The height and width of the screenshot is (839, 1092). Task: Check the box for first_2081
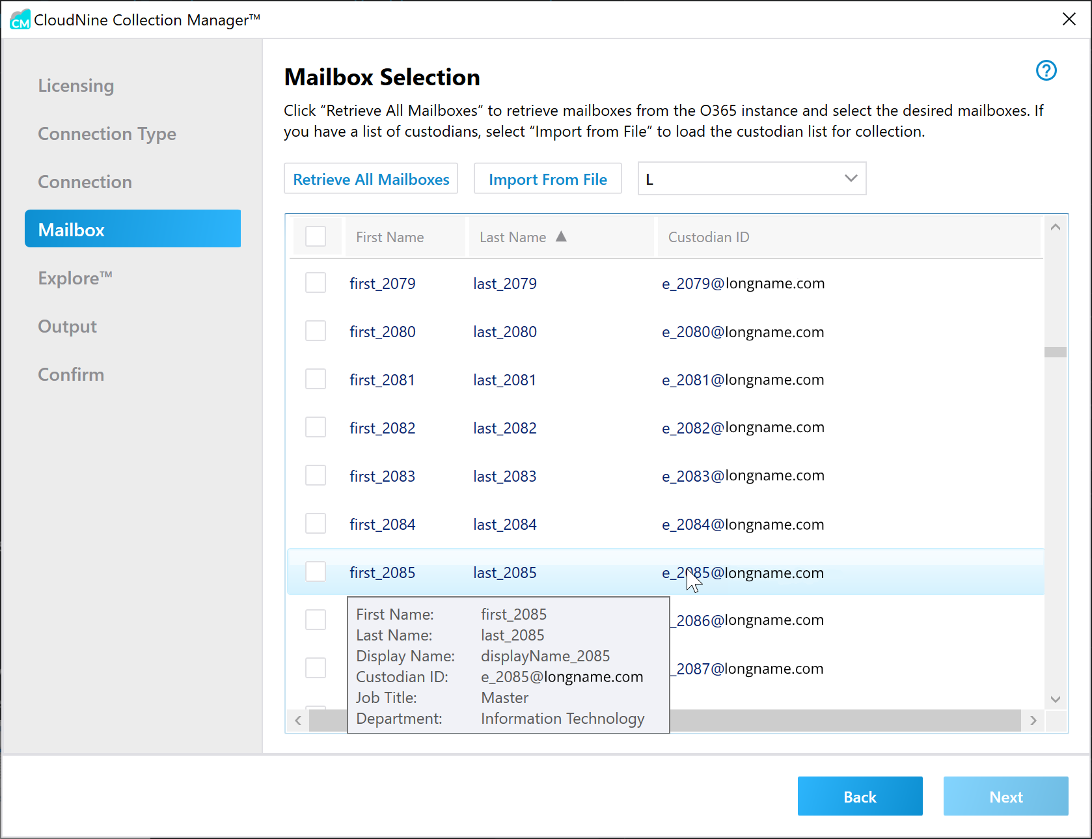(x=316, y=379)
